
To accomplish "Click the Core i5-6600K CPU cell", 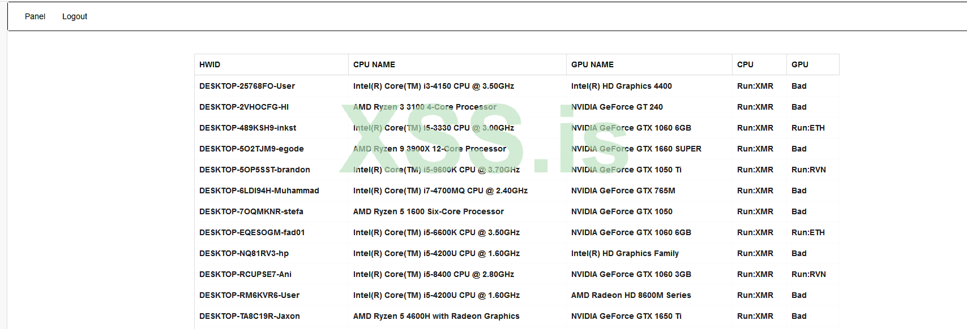I will 437,232.
